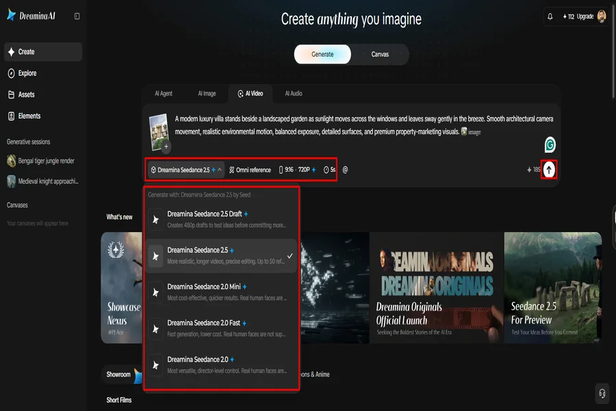616x411 pixels.
Task: Open the user profile avatar
Action: click(x=602, y=16)
